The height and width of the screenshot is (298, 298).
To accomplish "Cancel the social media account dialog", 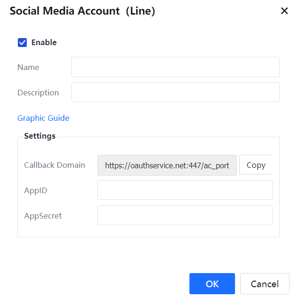I will pyautogui.click(x=265, y=283).
